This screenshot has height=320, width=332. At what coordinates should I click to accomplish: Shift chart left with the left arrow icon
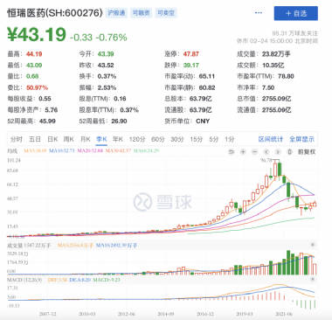point(266,152)
